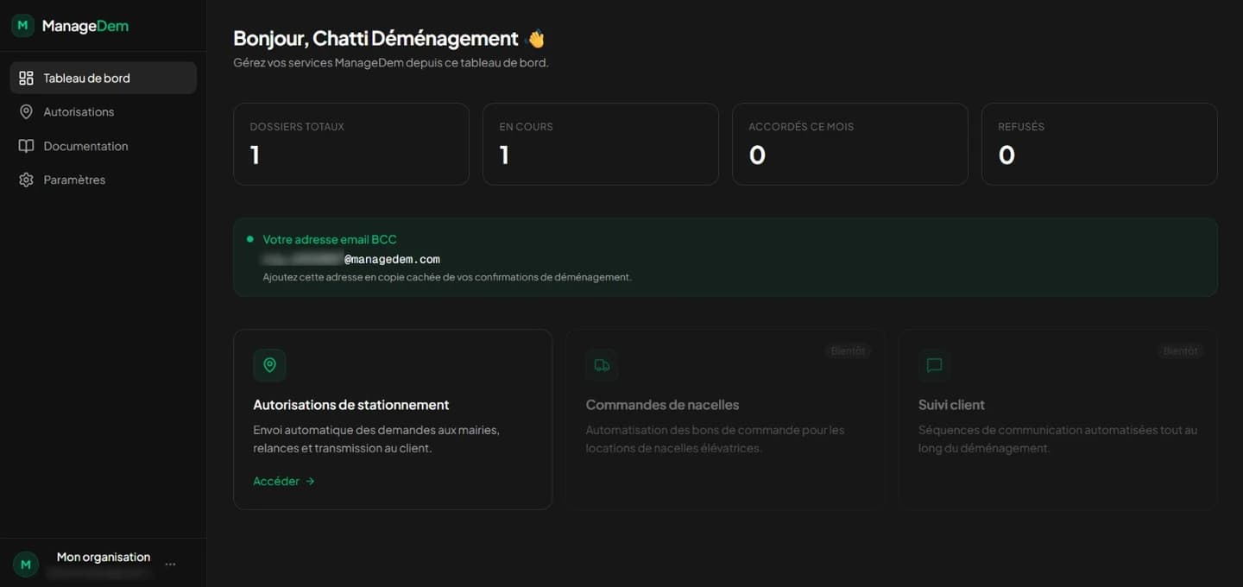
Task: Open Paramètres in sidebar
Action: coord(103,180)
